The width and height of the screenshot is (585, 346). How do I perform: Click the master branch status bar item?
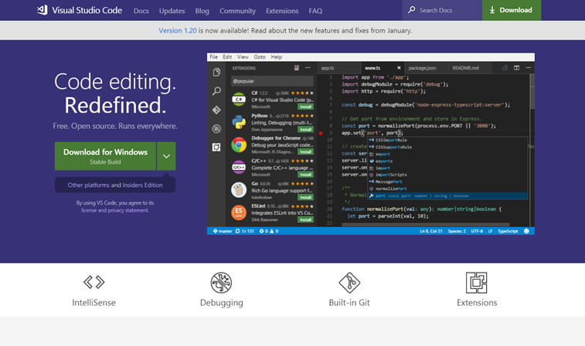pyautogui.click(x=223, y=231)
